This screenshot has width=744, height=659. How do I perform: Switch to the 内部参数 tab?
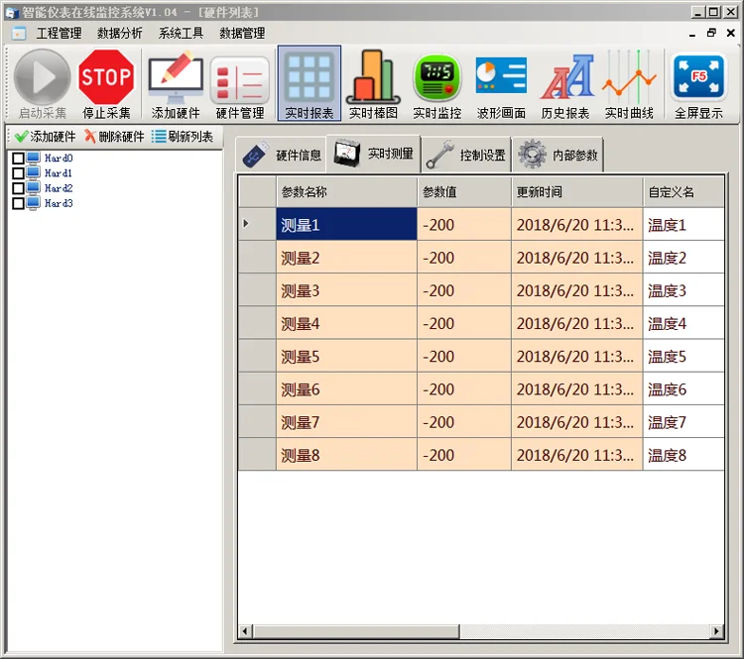pyautogui.click(x=558, y=155)
